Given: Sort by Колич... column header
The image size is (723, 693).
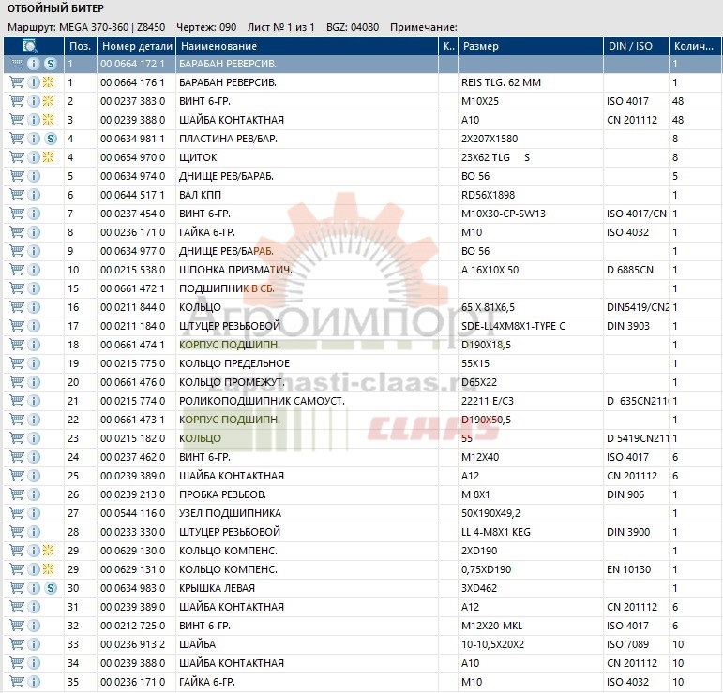Looking at the screenshot, I should click(695, 46).
